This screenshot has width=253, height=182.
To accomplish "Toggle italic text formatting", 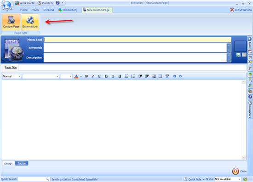I will (x=93, y=76).
